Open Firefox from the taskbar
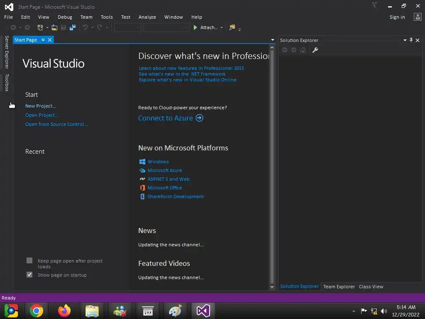The height and width of the screenshot is (319, 425). coord(64,311)
